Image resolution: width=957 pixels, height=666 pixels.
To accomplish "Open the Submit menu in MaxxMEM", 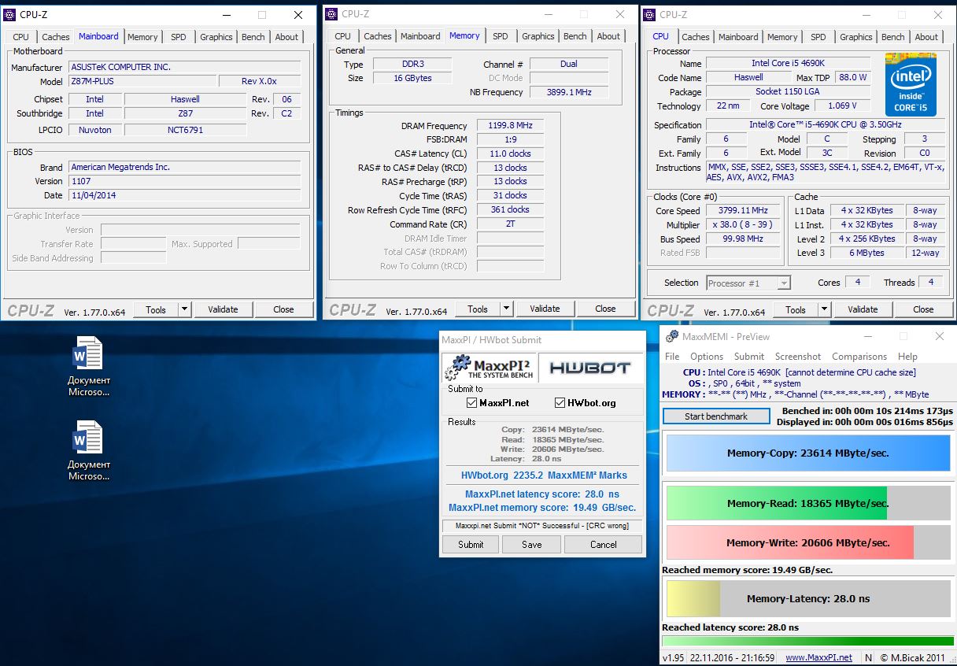I will click(749, 357).
